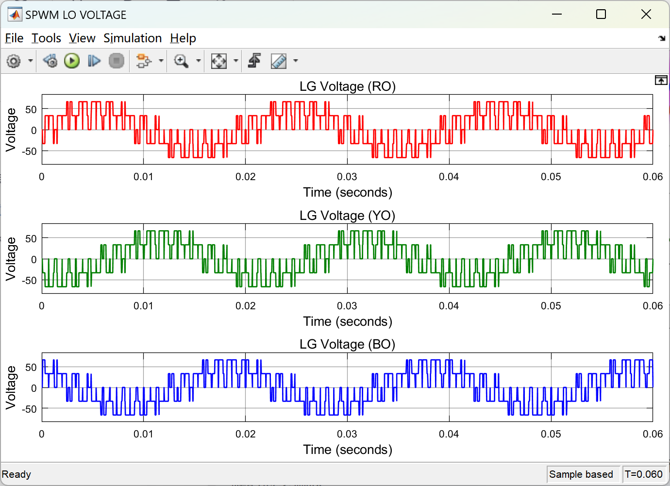
Task: Minimize the SPWM LO VOLTAGE window
Action: tap(557, 15)
